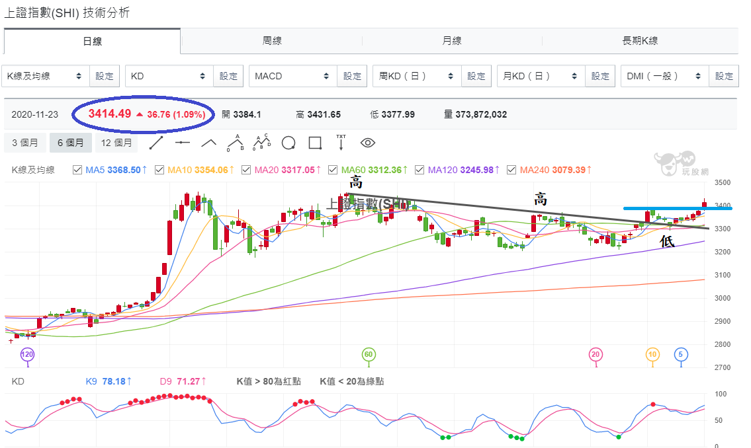The height and width of the screenshot is (448, 751).
Task: Click the D9 71.27 value
Action: (183, 381)
